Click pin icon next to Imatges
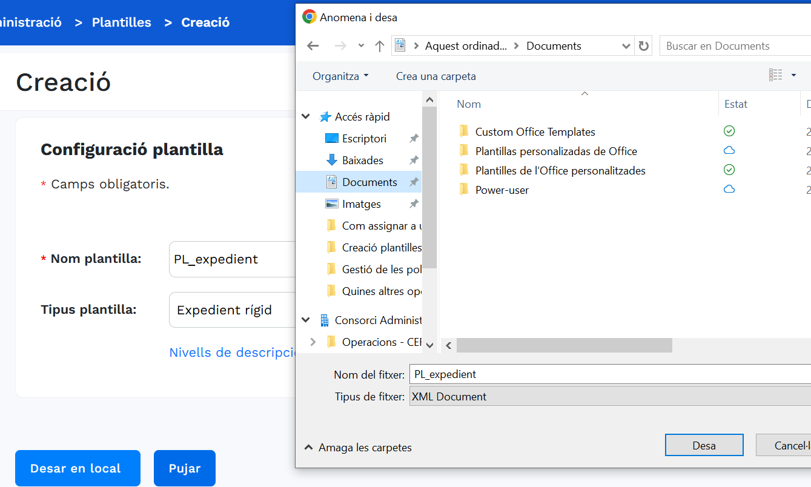 tap(414, 204)
